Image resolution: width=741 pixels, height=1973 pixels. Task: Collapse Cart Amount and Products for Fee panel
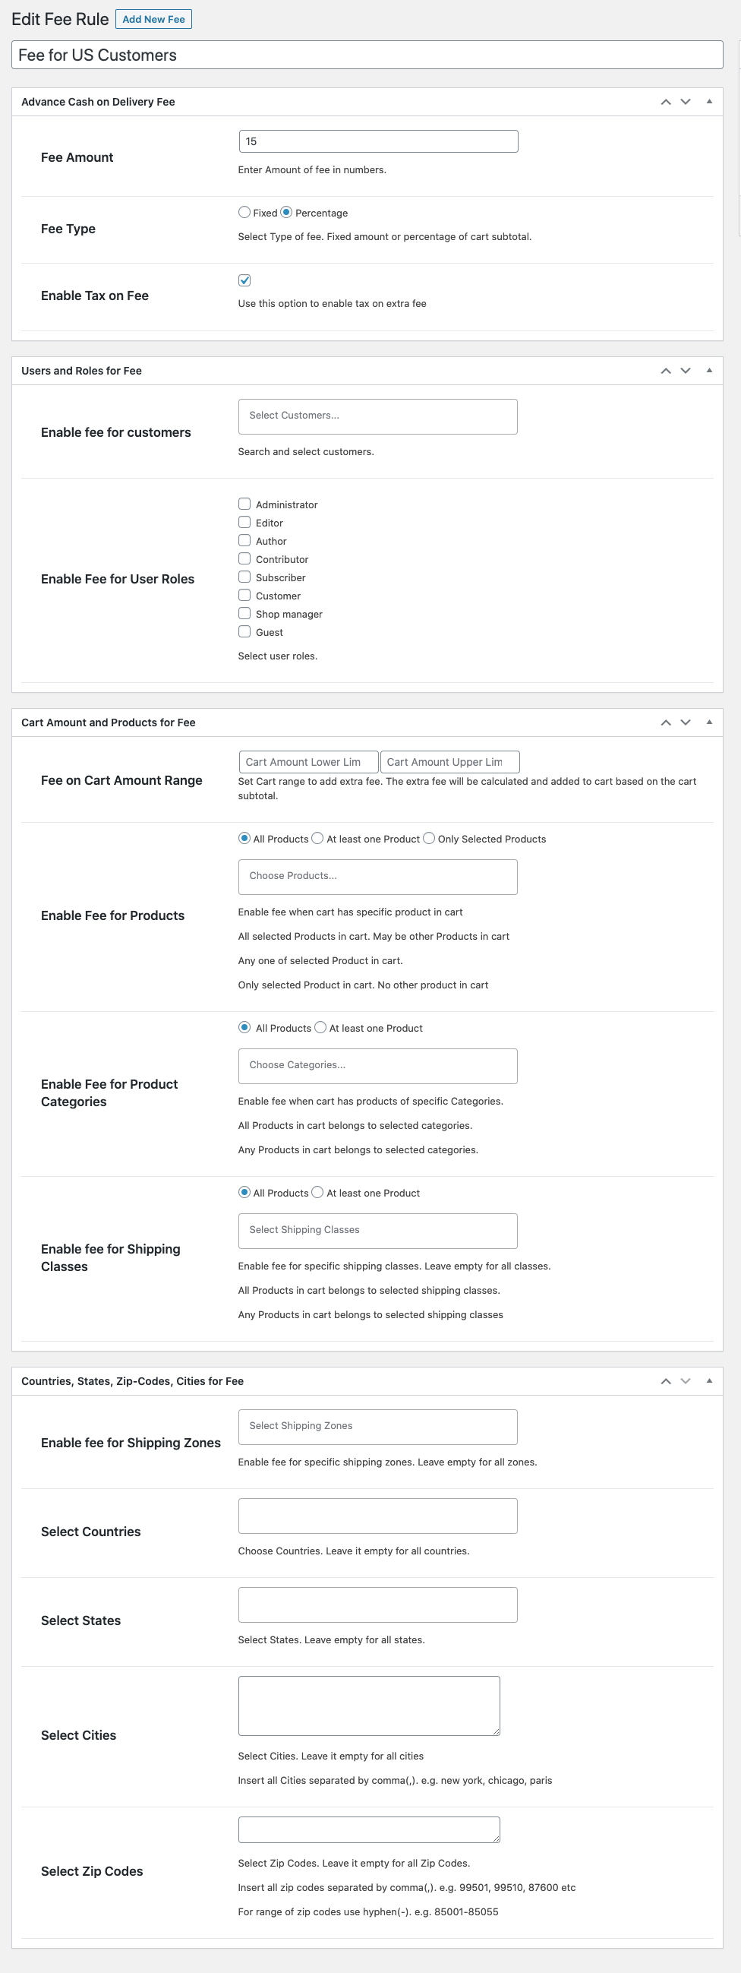[x=709, y=722]
